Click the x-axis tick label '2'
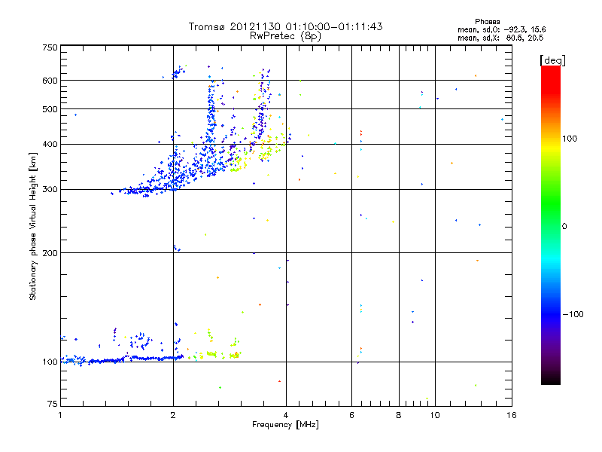Screen dimensions: 602x452 coord(173,415)
